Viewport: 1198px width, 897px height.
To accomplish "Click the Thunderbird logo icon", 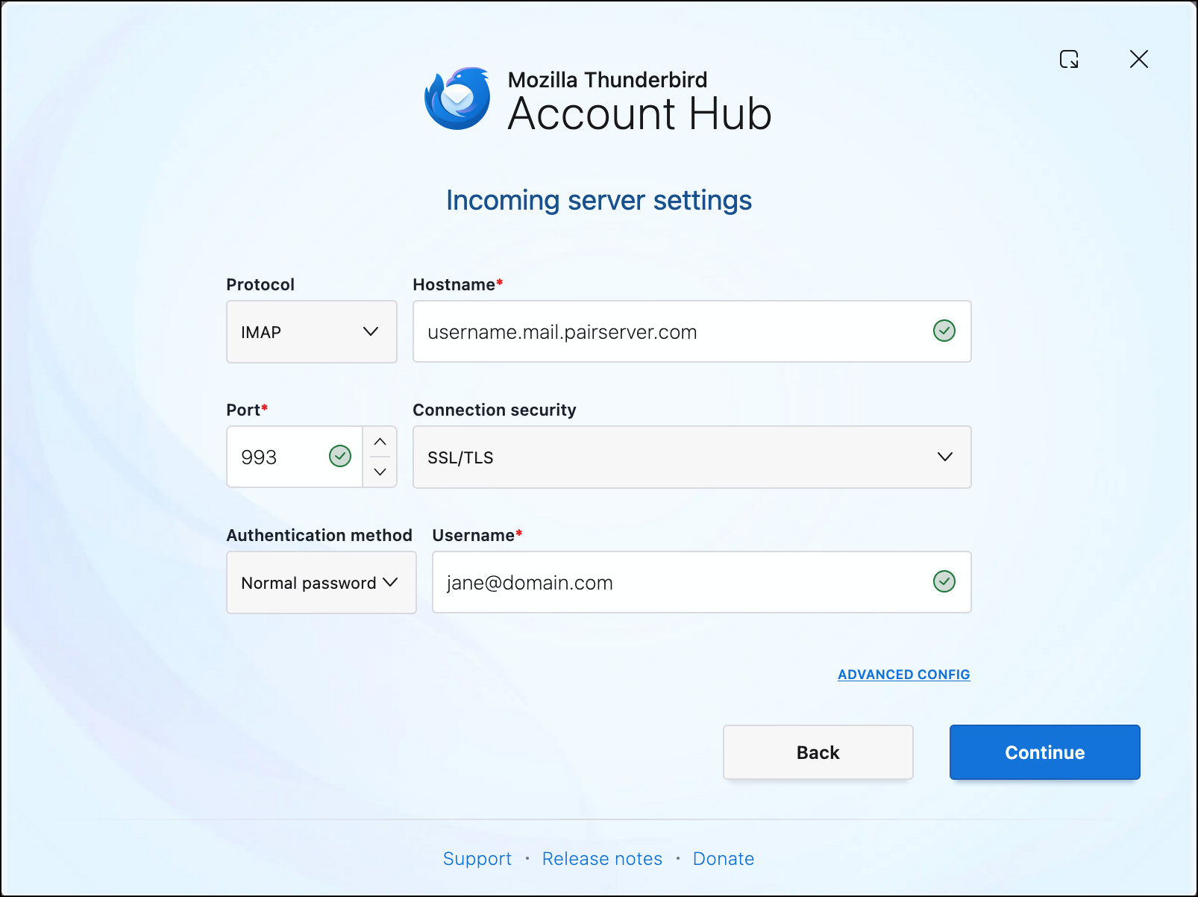I will point(457,99).
